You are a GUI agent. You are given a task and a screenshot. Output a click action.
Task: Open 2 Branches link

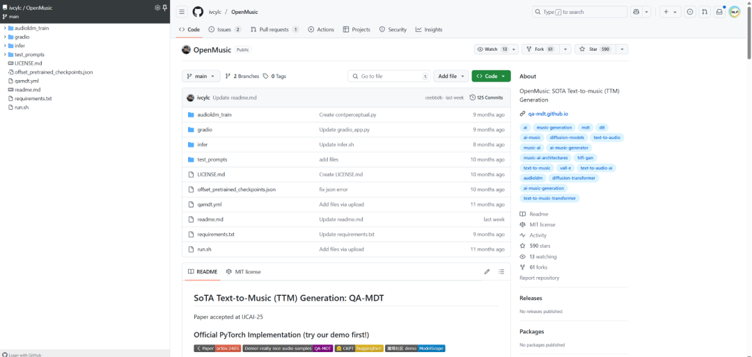pos(242,76)
